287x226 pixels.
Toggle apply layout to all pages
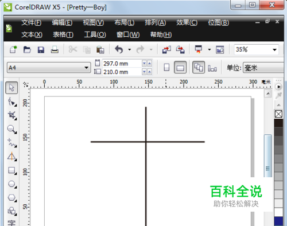point(199,68)
